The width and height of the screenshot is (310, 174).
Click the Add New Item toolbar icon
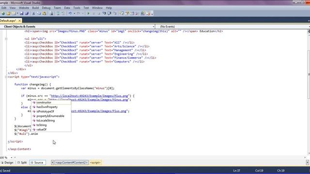pyautogui.click(x=14, y=14)
